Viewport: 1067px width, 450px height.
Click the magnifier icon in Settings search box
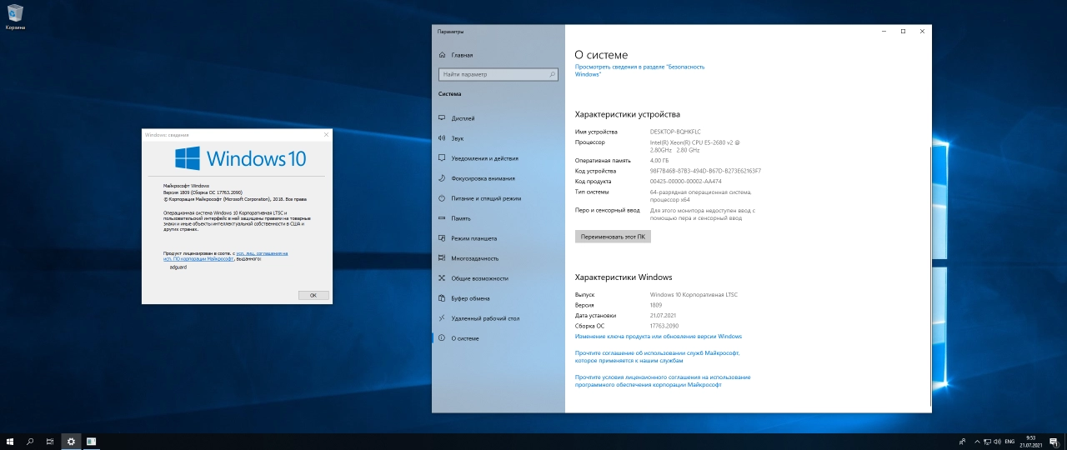tap(552, 74)
